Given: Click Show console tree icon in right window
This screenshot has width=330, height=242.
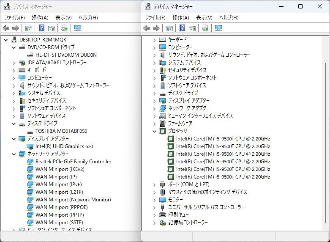Looking at the screenshot, I should (169, 28).
